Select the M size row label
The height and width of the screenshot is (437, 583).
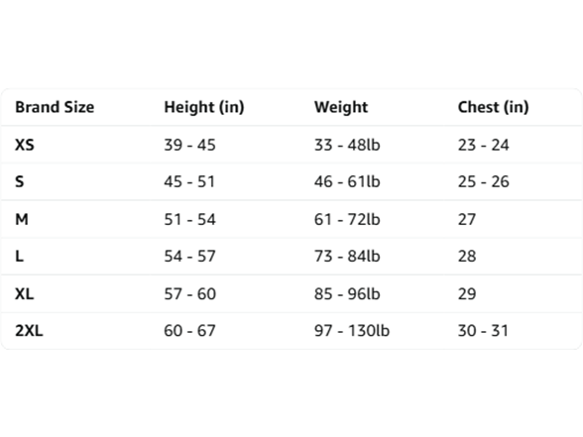(22, 219)
